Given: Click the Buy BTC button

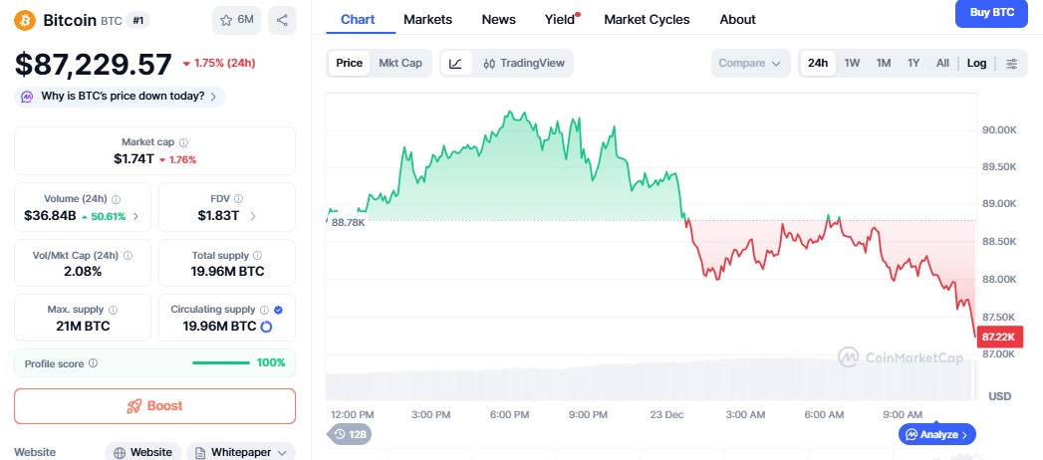Looking at the screenshot, I should point(990,13).
